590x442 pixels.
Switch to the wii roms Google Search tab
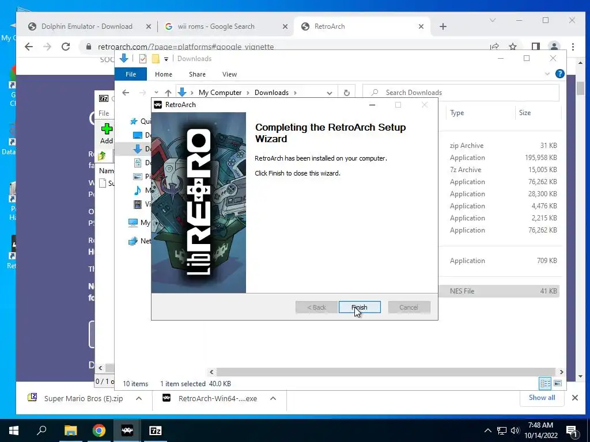[x=216, y=26]
